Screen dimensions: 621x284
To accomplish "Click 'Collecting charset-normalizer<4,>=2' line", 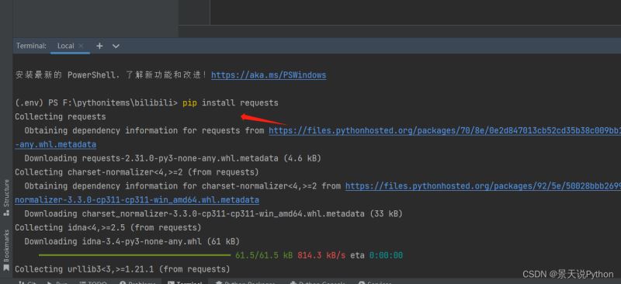I will (137, 172).
